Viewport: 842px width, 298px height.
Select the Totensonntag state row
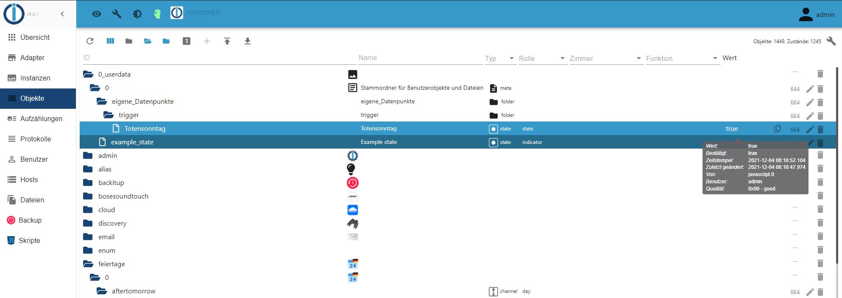coord(458,128)
